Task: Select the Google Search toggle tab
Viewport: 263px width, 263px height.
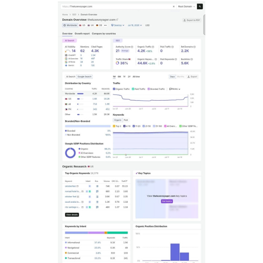Action: tap(85, 77)
